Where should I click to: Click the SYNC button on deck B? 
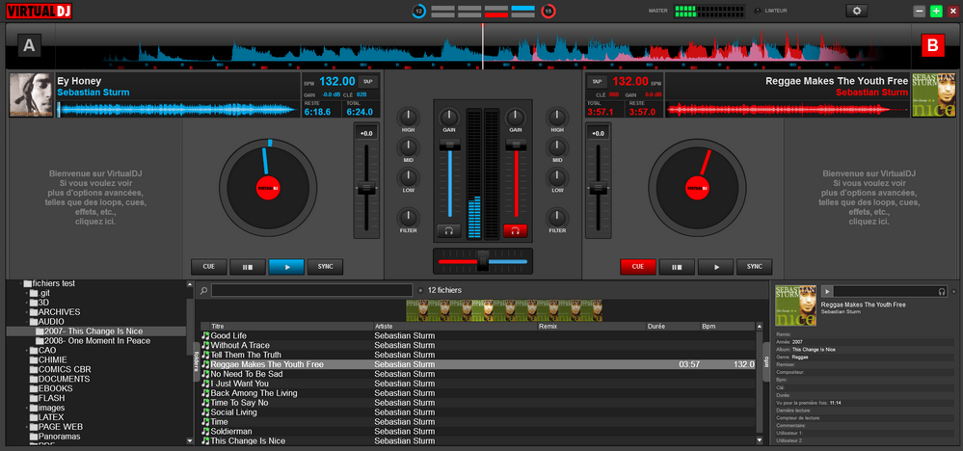click(754, 267)
